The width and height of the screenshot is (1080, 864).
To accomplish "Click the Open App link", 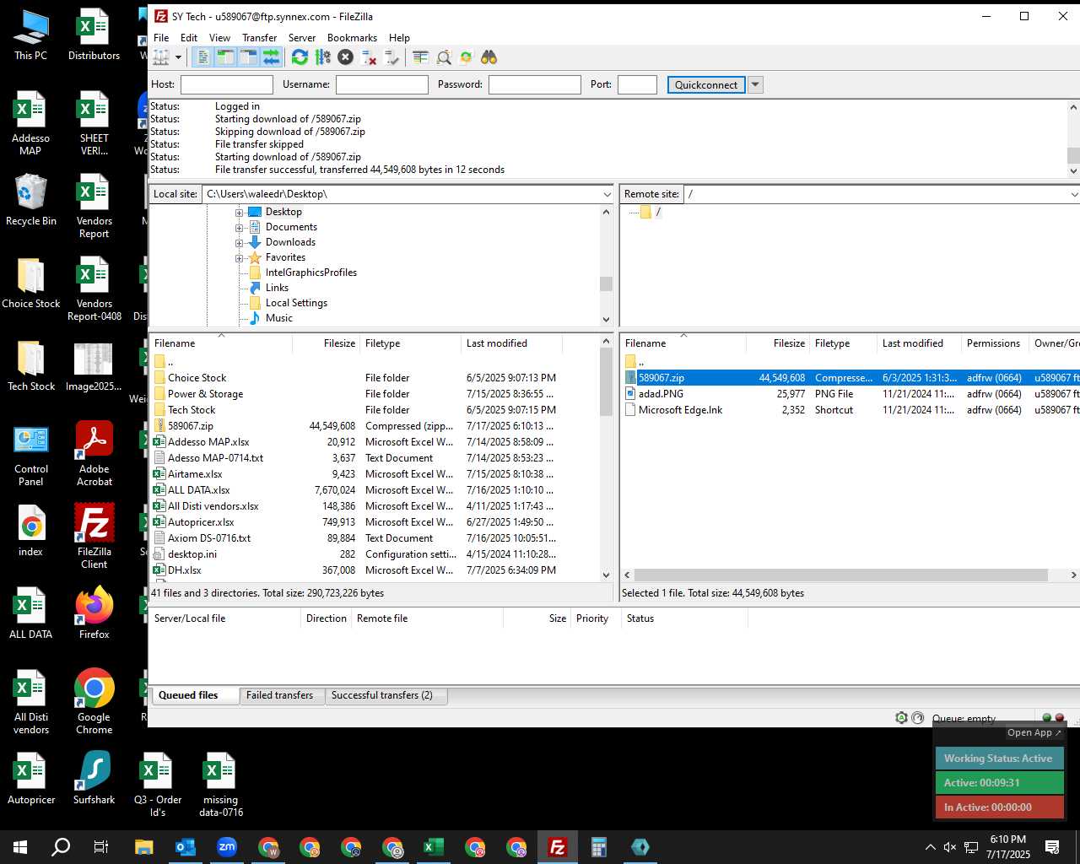I will point(1034,733).
